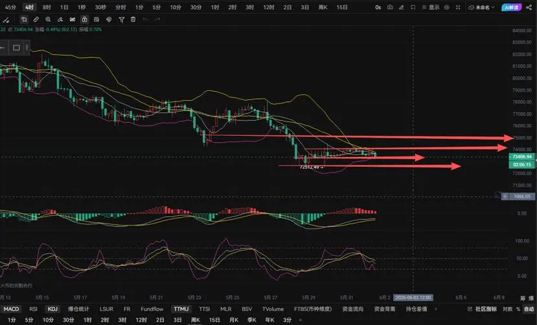Toggle the % percentage scale
The width and height of the screenshot is (537, 325).
[x=518, y=309]
